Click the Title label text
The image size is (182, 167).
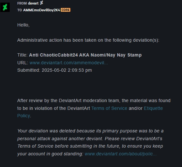(x=22, y=55)
